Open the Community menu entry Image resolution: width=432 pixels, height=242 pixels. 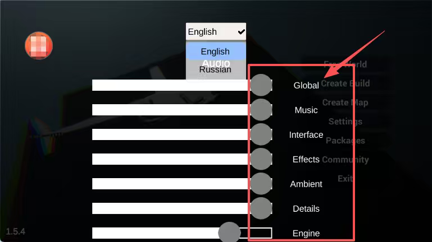point(345,160)
